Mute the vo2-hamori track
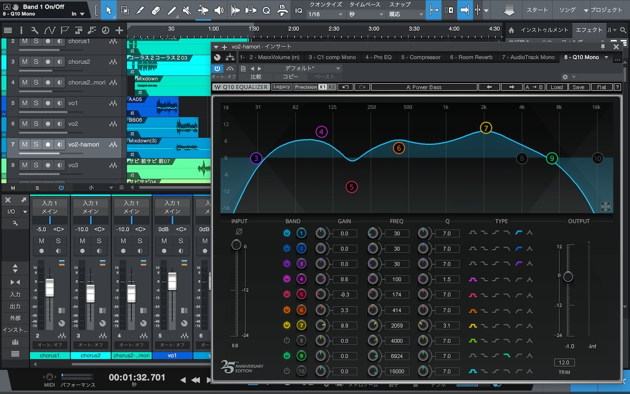 point(24,145)
